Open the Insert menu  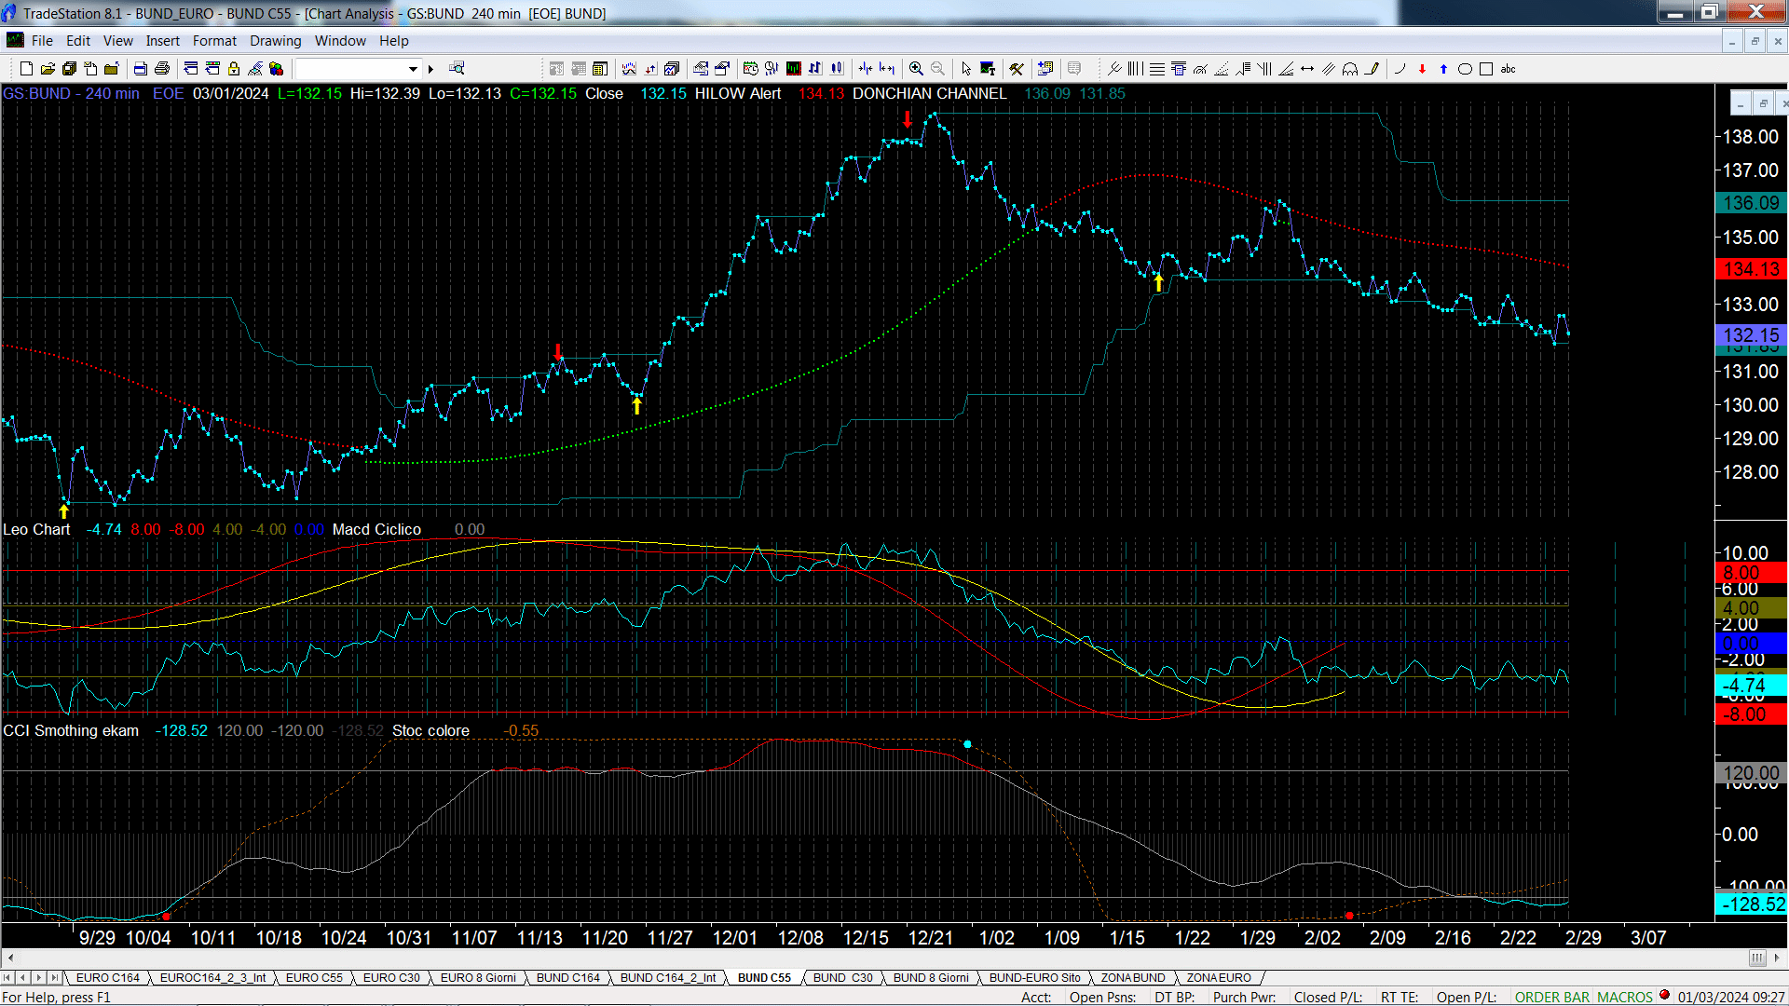[163, 41]
